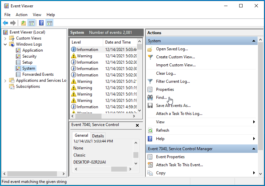Click the Up One Level folder icon

point(23,23)
